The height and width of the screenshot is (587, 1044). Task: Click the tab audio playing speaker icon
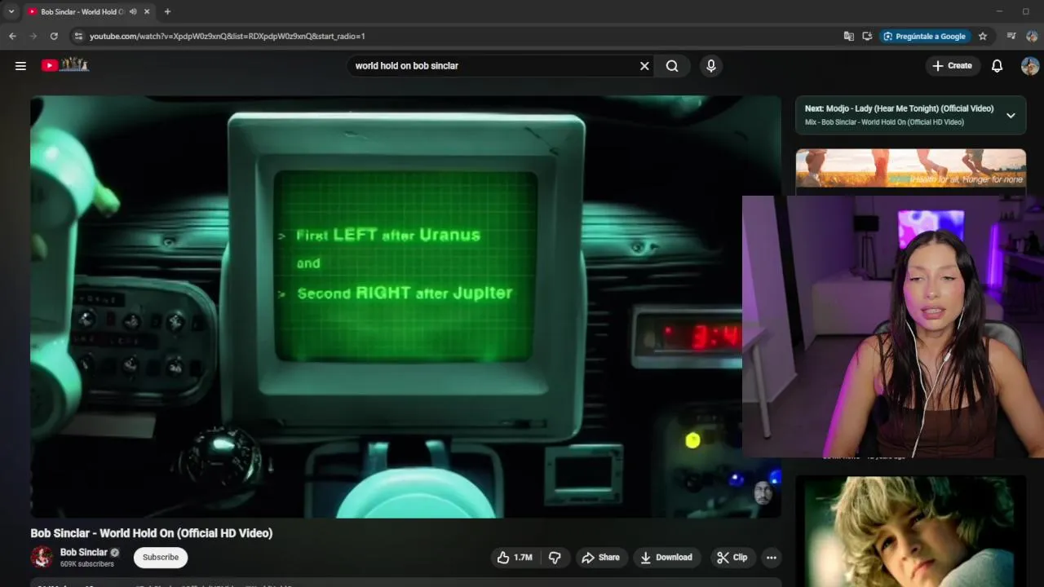click(x=133, y=11)
